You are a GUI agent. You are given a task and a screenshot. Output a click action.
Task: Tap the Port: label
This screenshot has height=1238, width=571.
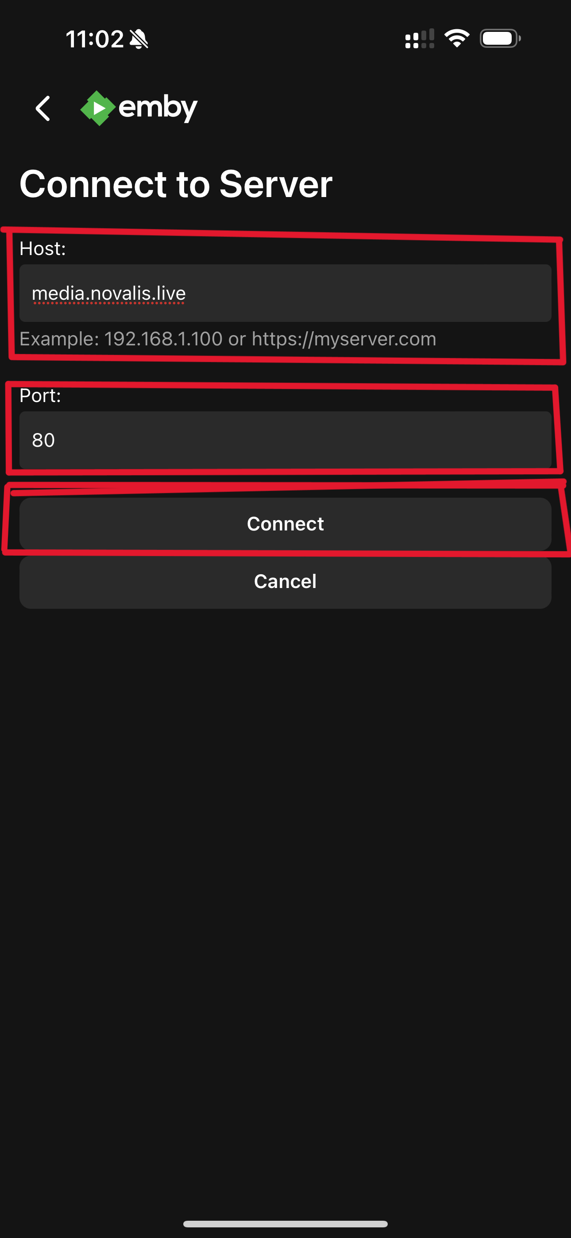pyautogui.click(x=40, y=395)
